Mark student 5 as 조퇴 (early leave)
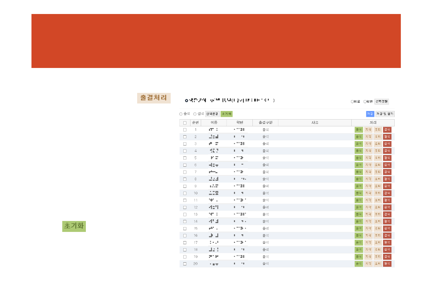Image resolution: width=432 pixels, height=305 pixels. [377, 158]
